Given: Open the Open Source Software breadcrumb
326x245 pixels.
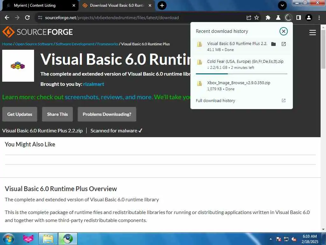Looking at the screenshot, I should (x=34, y=44).
